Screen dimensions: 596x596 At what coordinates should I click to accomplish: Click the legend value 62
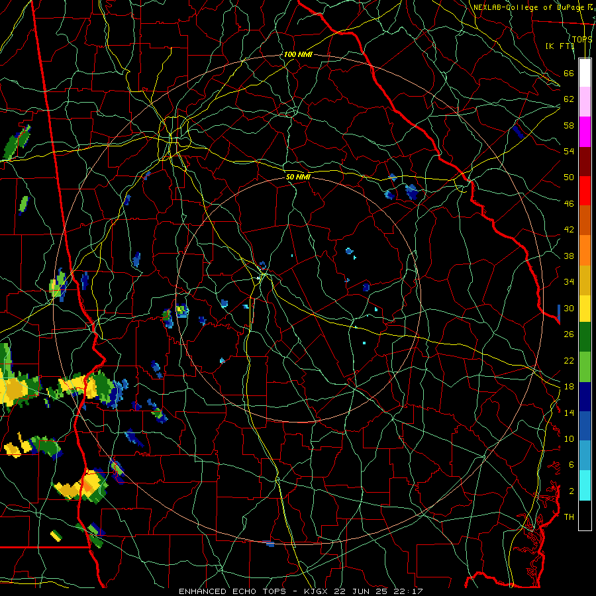point(569,99)
